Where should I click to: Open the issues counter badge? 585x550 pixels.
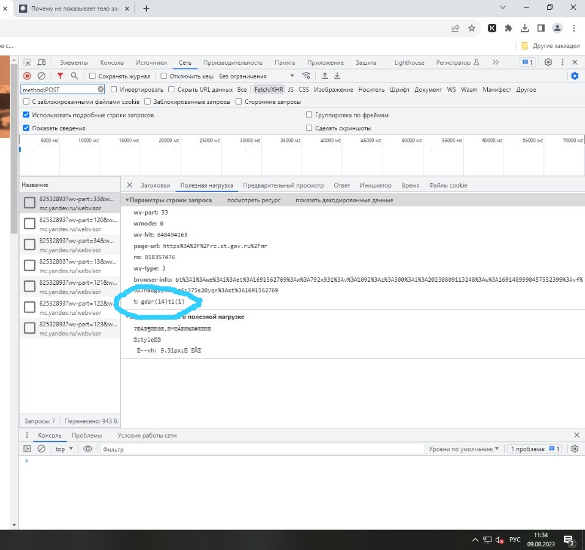tap(527, 62)
